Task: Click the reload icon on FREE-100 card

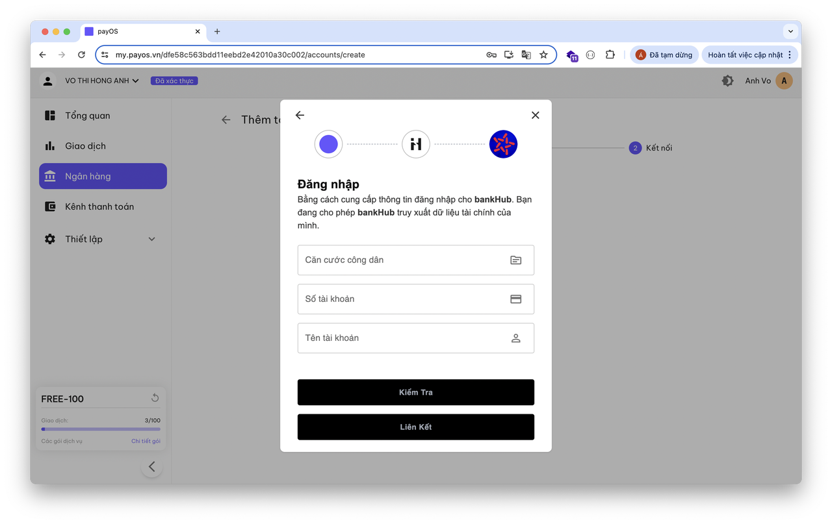Action: (155, 398)
